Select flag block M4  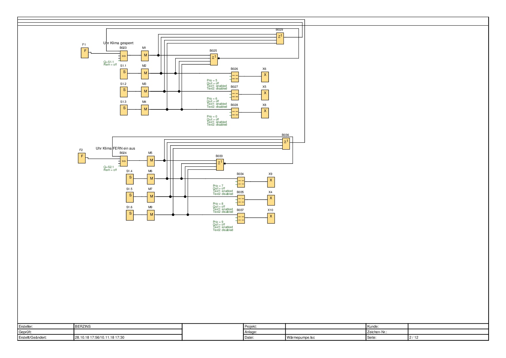tap(145, 109)
